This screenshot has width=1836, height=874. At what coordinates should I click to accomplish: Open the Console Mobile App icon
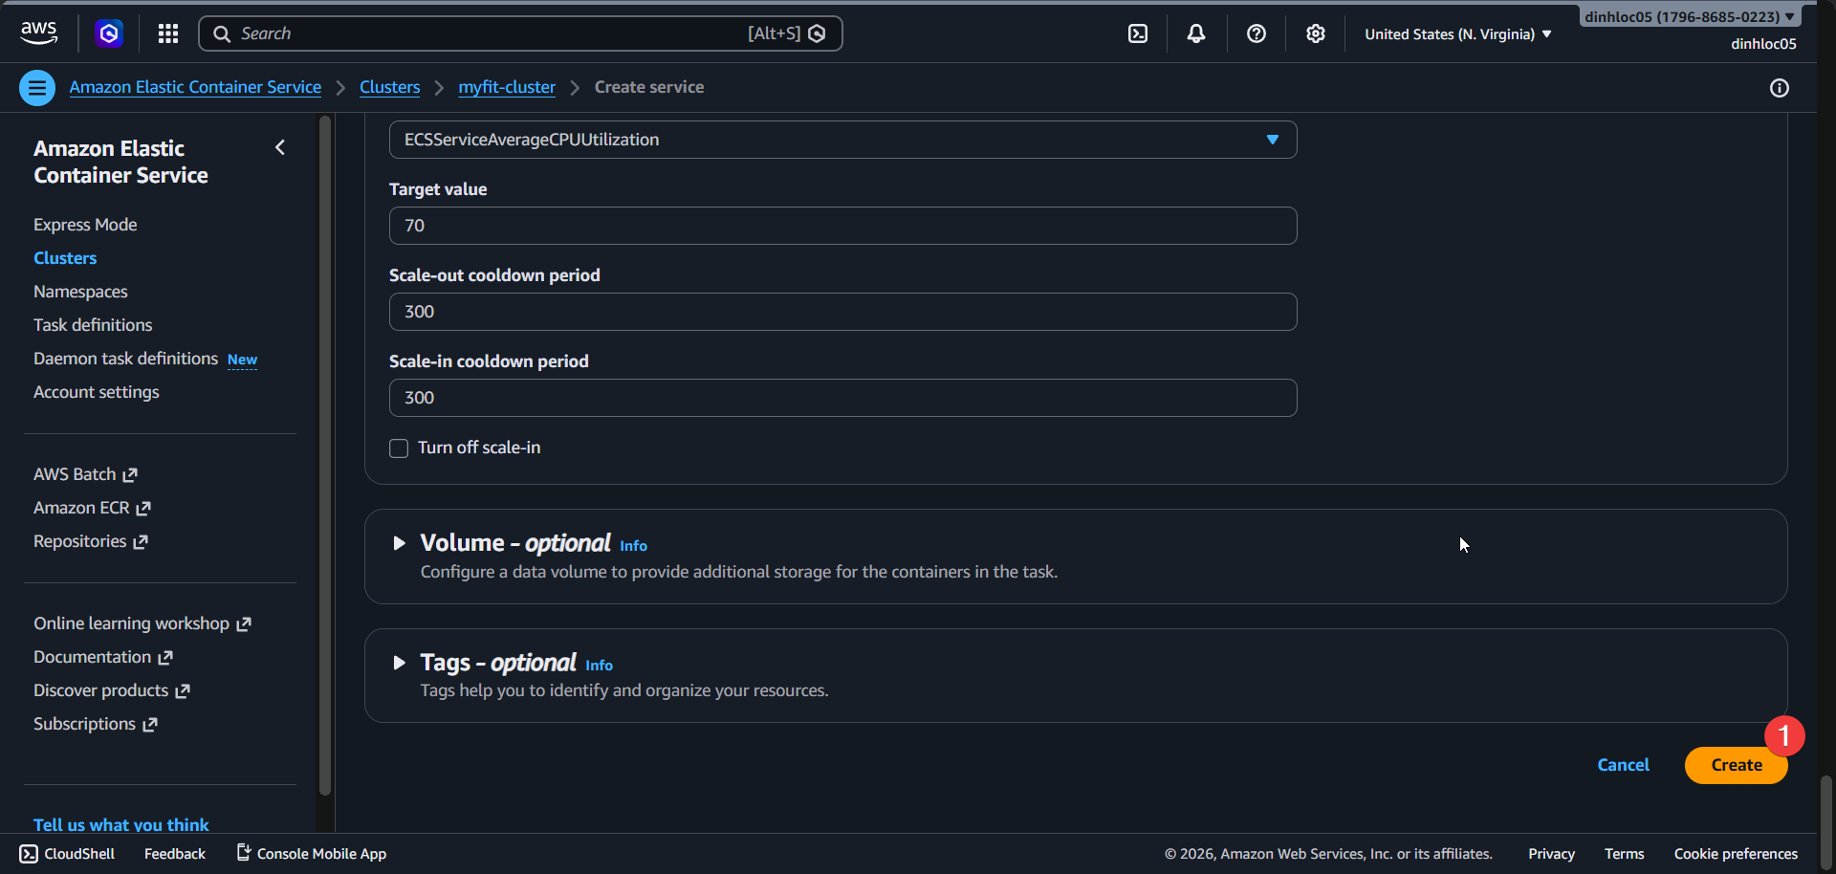pyautogui.click(x=242, y=853)
